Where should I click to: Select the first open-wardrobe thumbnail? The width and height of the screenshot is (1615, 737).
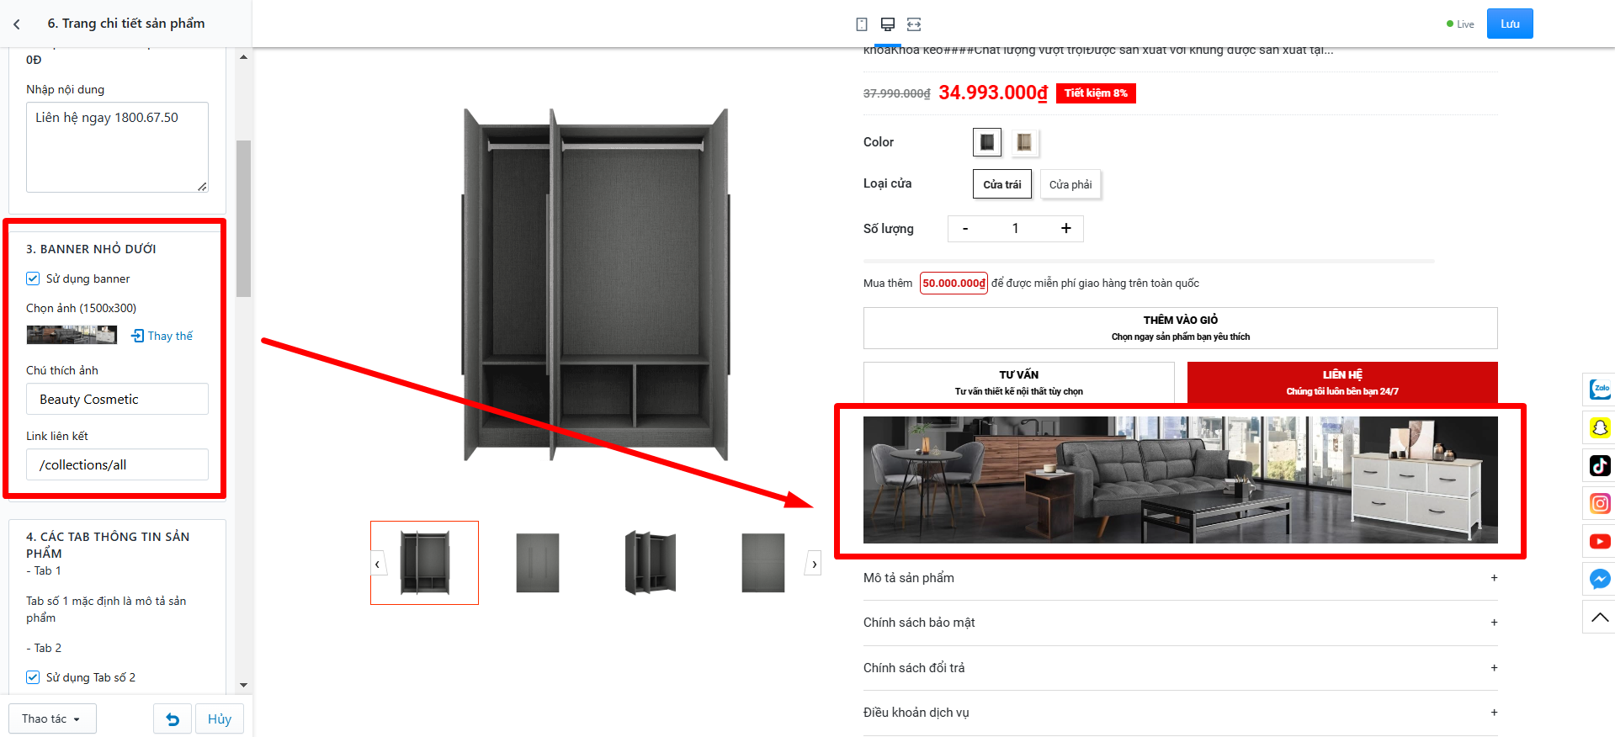(424, 563)
